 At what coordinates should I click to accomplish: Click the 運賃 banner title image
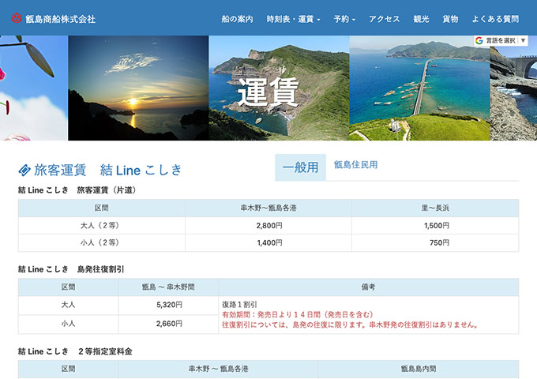coord(268,92)
